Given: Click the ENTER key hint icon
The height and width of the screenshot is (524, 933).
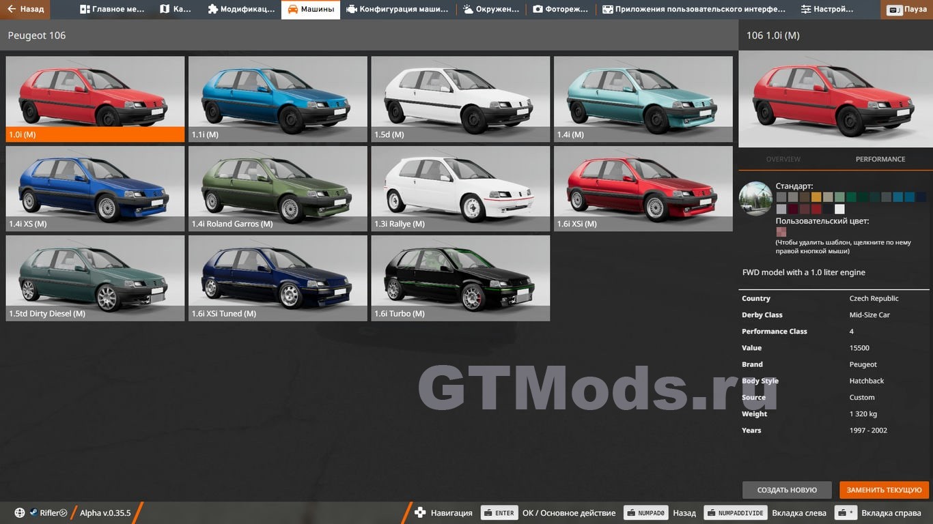Looking at the screenshot, I should (x=499, y=513).
